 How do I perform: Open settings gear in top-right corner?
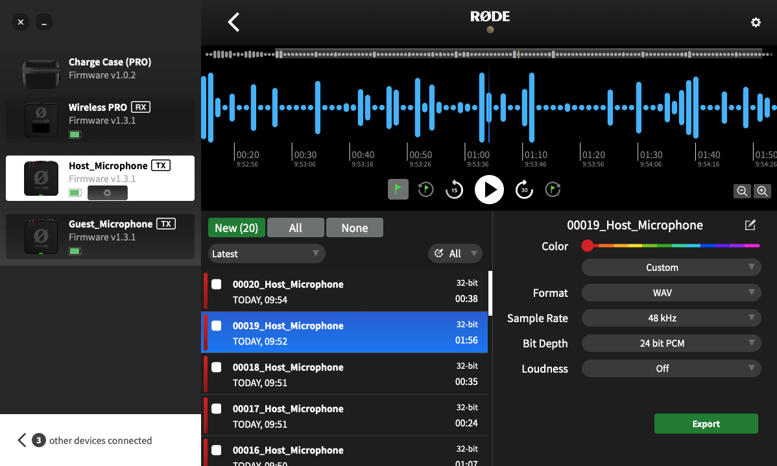point(756,22)
